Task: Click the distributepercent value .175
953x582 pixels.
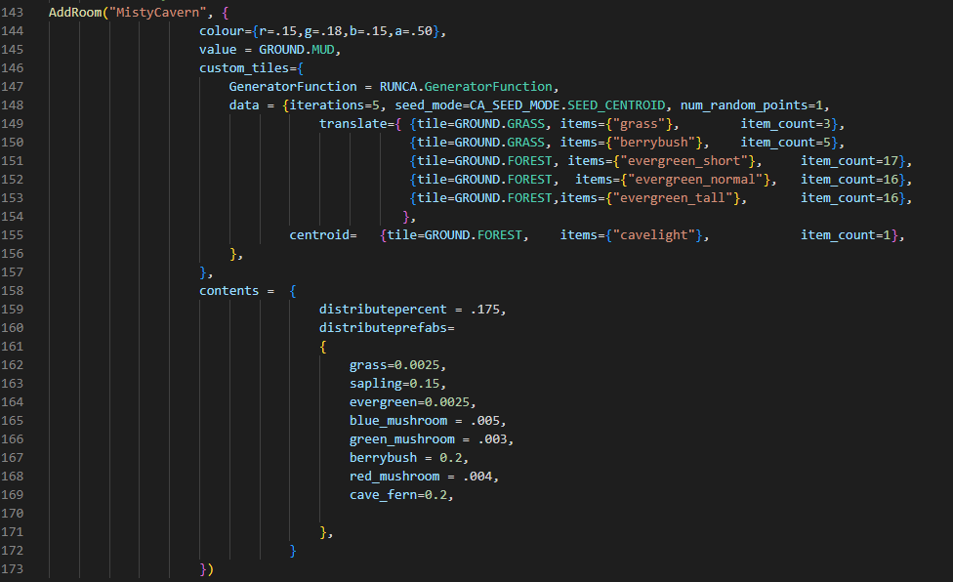Action: (x=485, y=310)
